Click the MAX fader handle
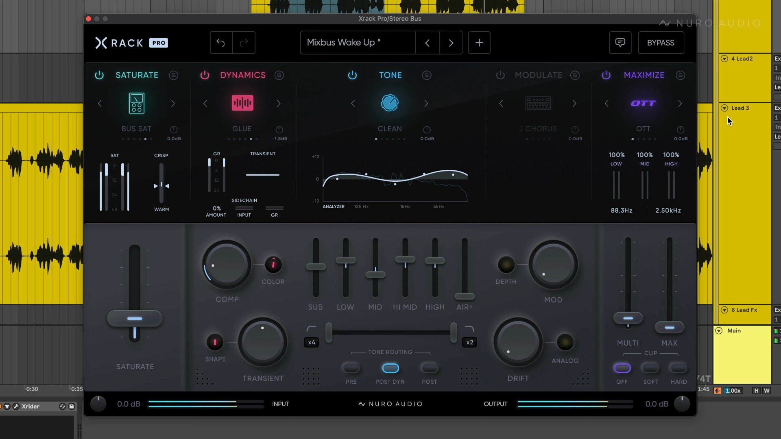The width and height of the screenshot is (781, 439). (x=670, y=327)
